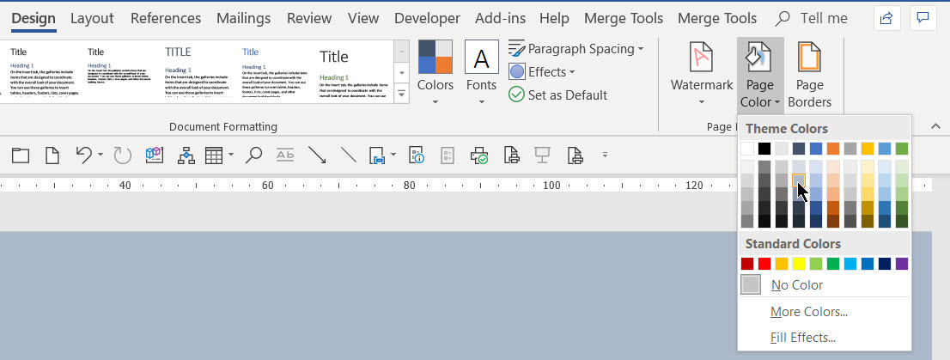Screen dimensions: 950x360
Task: Insert 3D models cube icon
Action: (x=155, y=156)
